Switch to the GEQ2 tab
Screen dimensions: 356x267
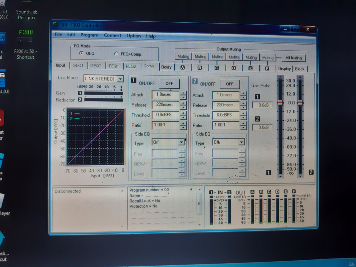(x=96, y=66)
